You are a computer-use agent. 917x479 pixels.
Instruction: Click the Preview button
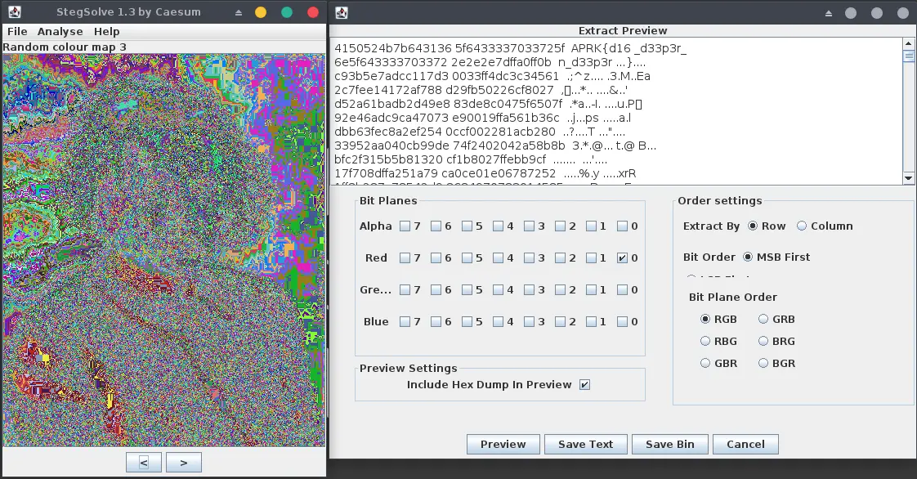click(503, 445)
